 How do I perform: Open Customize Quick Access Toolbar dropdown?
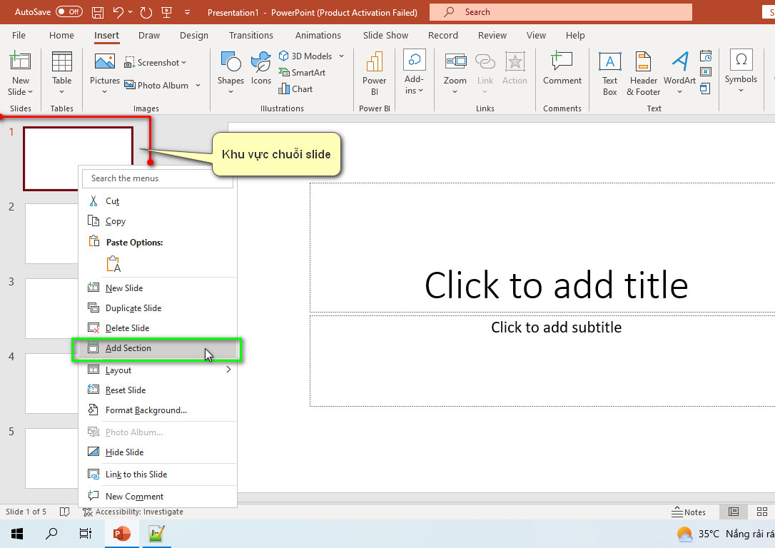[187, 12]
